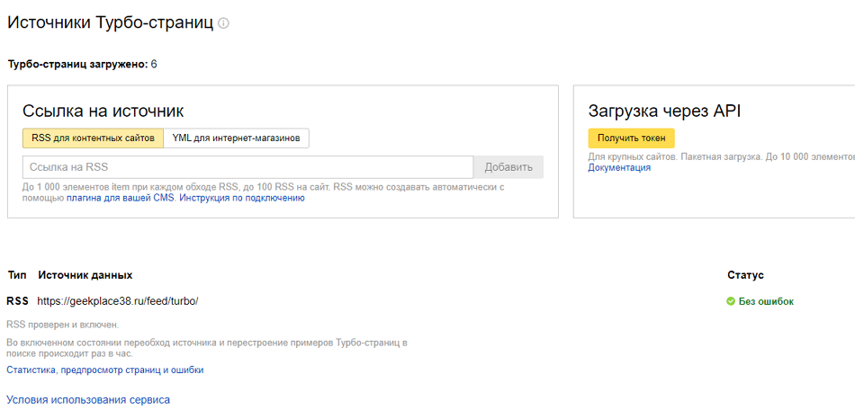Switch to YML для интернет-магазинов tab

(x=237, y=138)
